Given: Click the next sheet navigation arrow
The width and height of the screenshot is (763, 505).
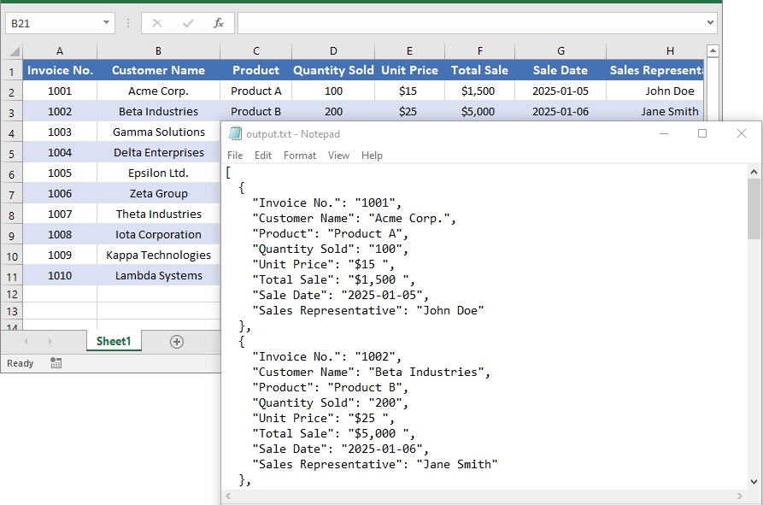Looking at the screenshot, I should pos(50,340).
